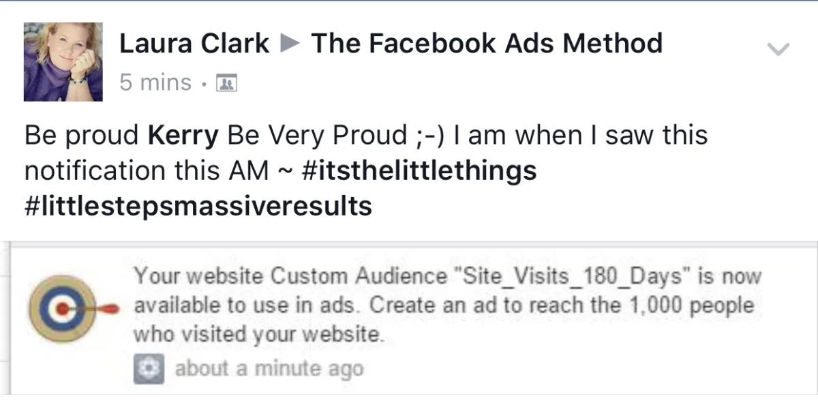Open the Custom Audience notification text
The height and width of the screenshot is (409, 818).
pos(447,306)
